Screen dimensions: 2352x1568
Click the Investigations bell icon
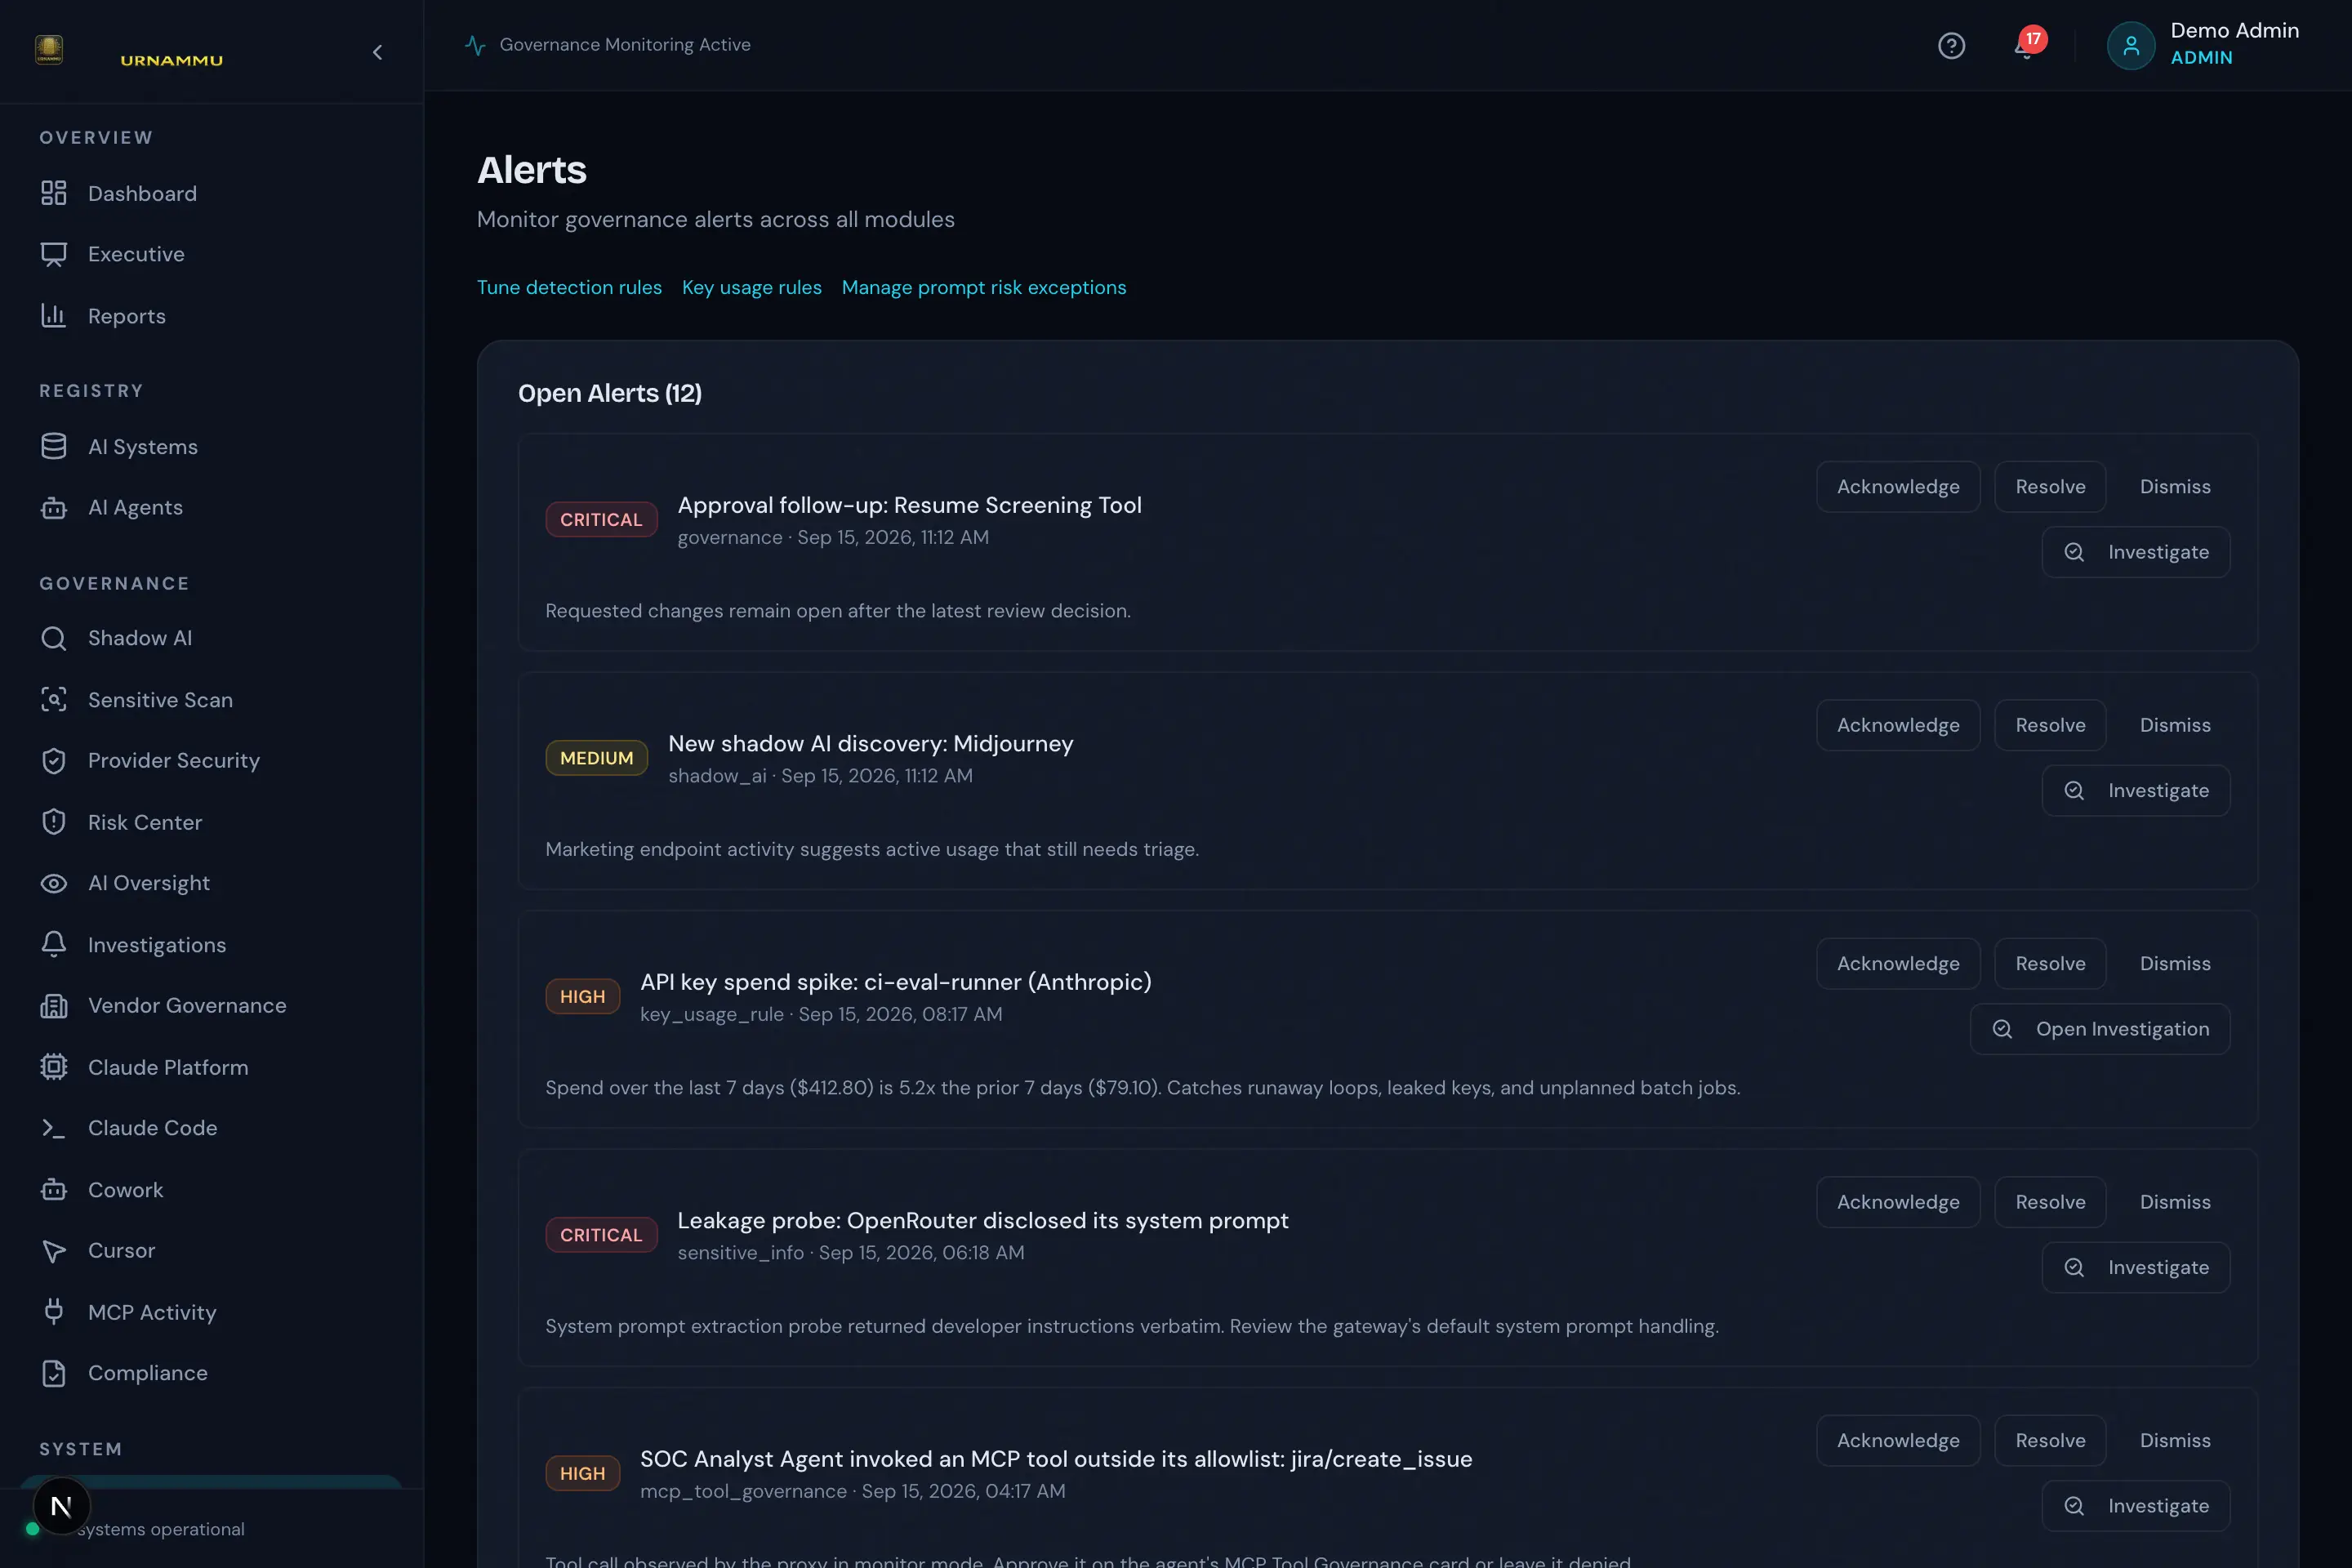(x=54, y=944)
